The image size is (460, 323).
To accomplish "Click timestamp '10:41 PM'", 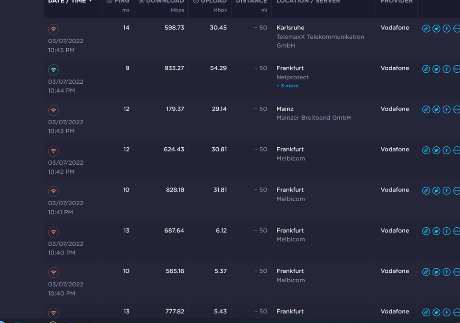I will pyautogui.click(x=60, y=212).
